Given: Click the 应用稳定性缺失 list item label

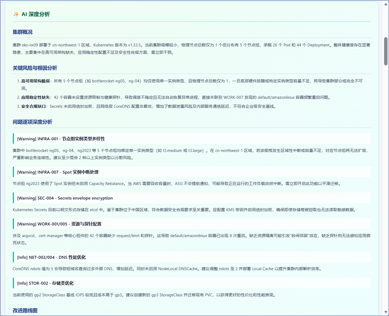Looking at the screenshot, I should click(35, 97).
